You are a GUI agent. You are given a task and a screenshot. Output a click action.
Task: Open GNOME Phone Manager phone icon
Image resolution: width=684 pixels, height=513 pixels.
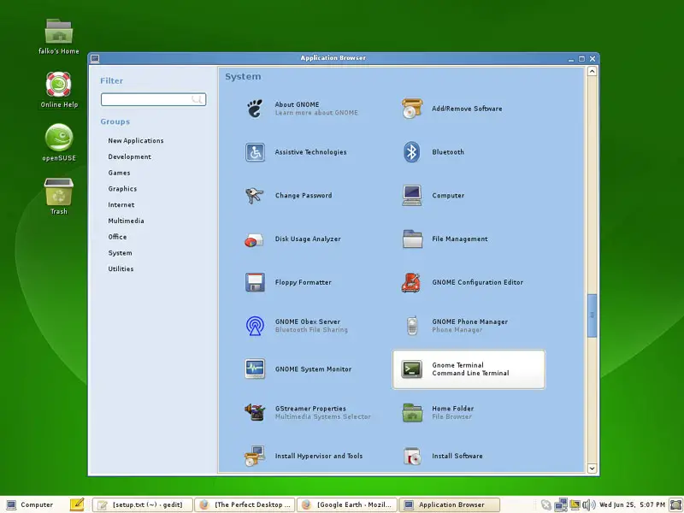412,326
